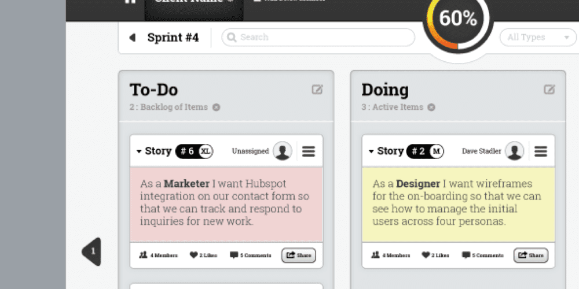Collapse the story #2 card using its triangle
The height and width of the screenshot is (289, 579).
(371, 151)
